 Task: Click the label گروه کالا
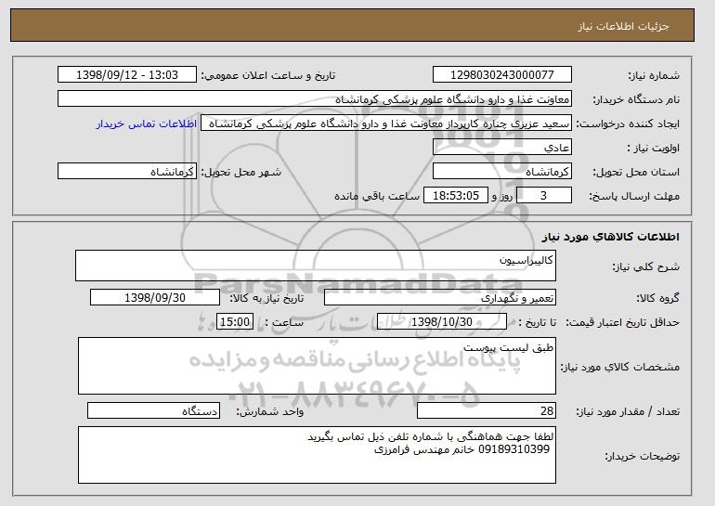pos(657,299)
